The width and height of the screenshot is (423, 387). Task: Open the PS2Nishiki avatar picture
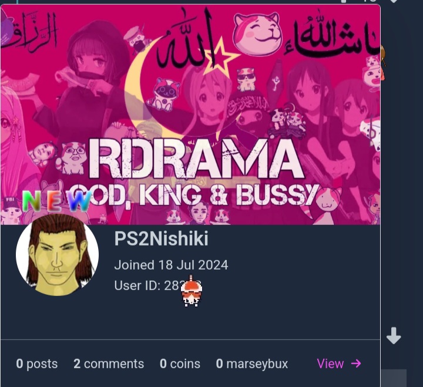pos(57,255)
